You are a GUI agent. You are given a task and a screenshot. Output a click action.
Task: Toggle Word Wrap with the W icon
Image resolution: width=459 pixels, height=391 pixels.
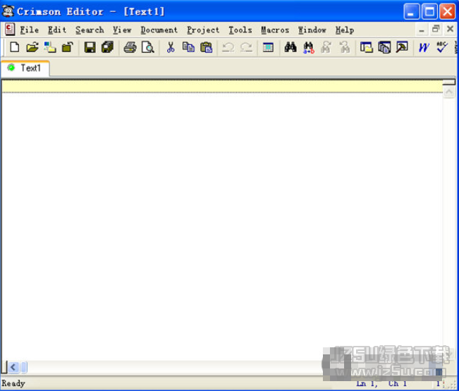tap(424, 47)
